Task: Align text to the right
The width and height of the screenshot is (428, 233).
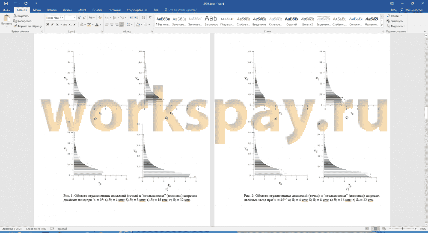Action: click(x=117, y=24)
